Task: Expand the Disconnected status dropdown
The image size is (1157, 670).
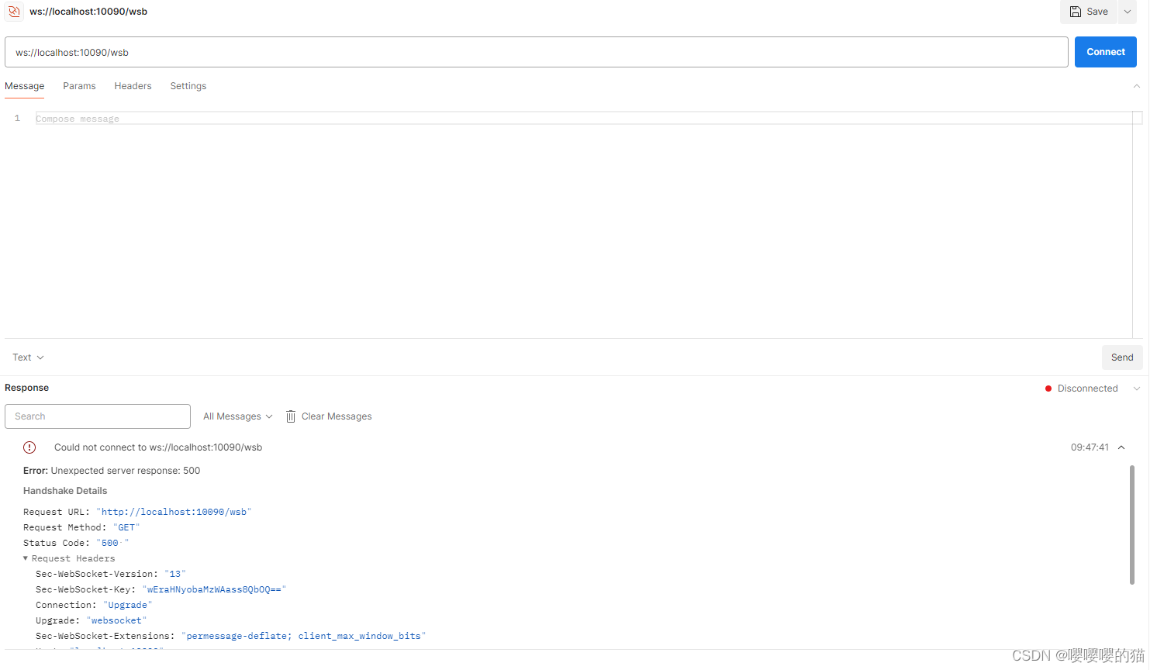Action: (1137, 388)
